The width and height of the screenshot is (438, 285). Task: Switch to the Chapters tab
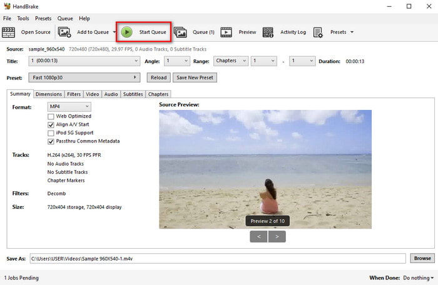158,94
